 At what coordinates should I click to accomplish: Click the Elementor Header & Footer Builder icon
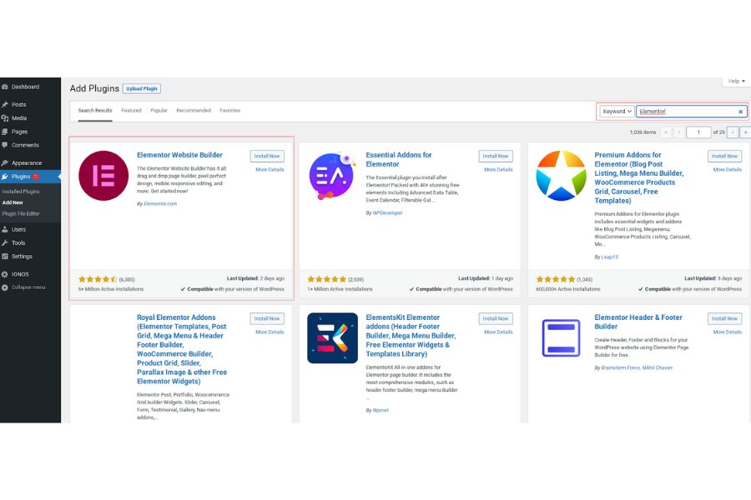tap(561, 337)
